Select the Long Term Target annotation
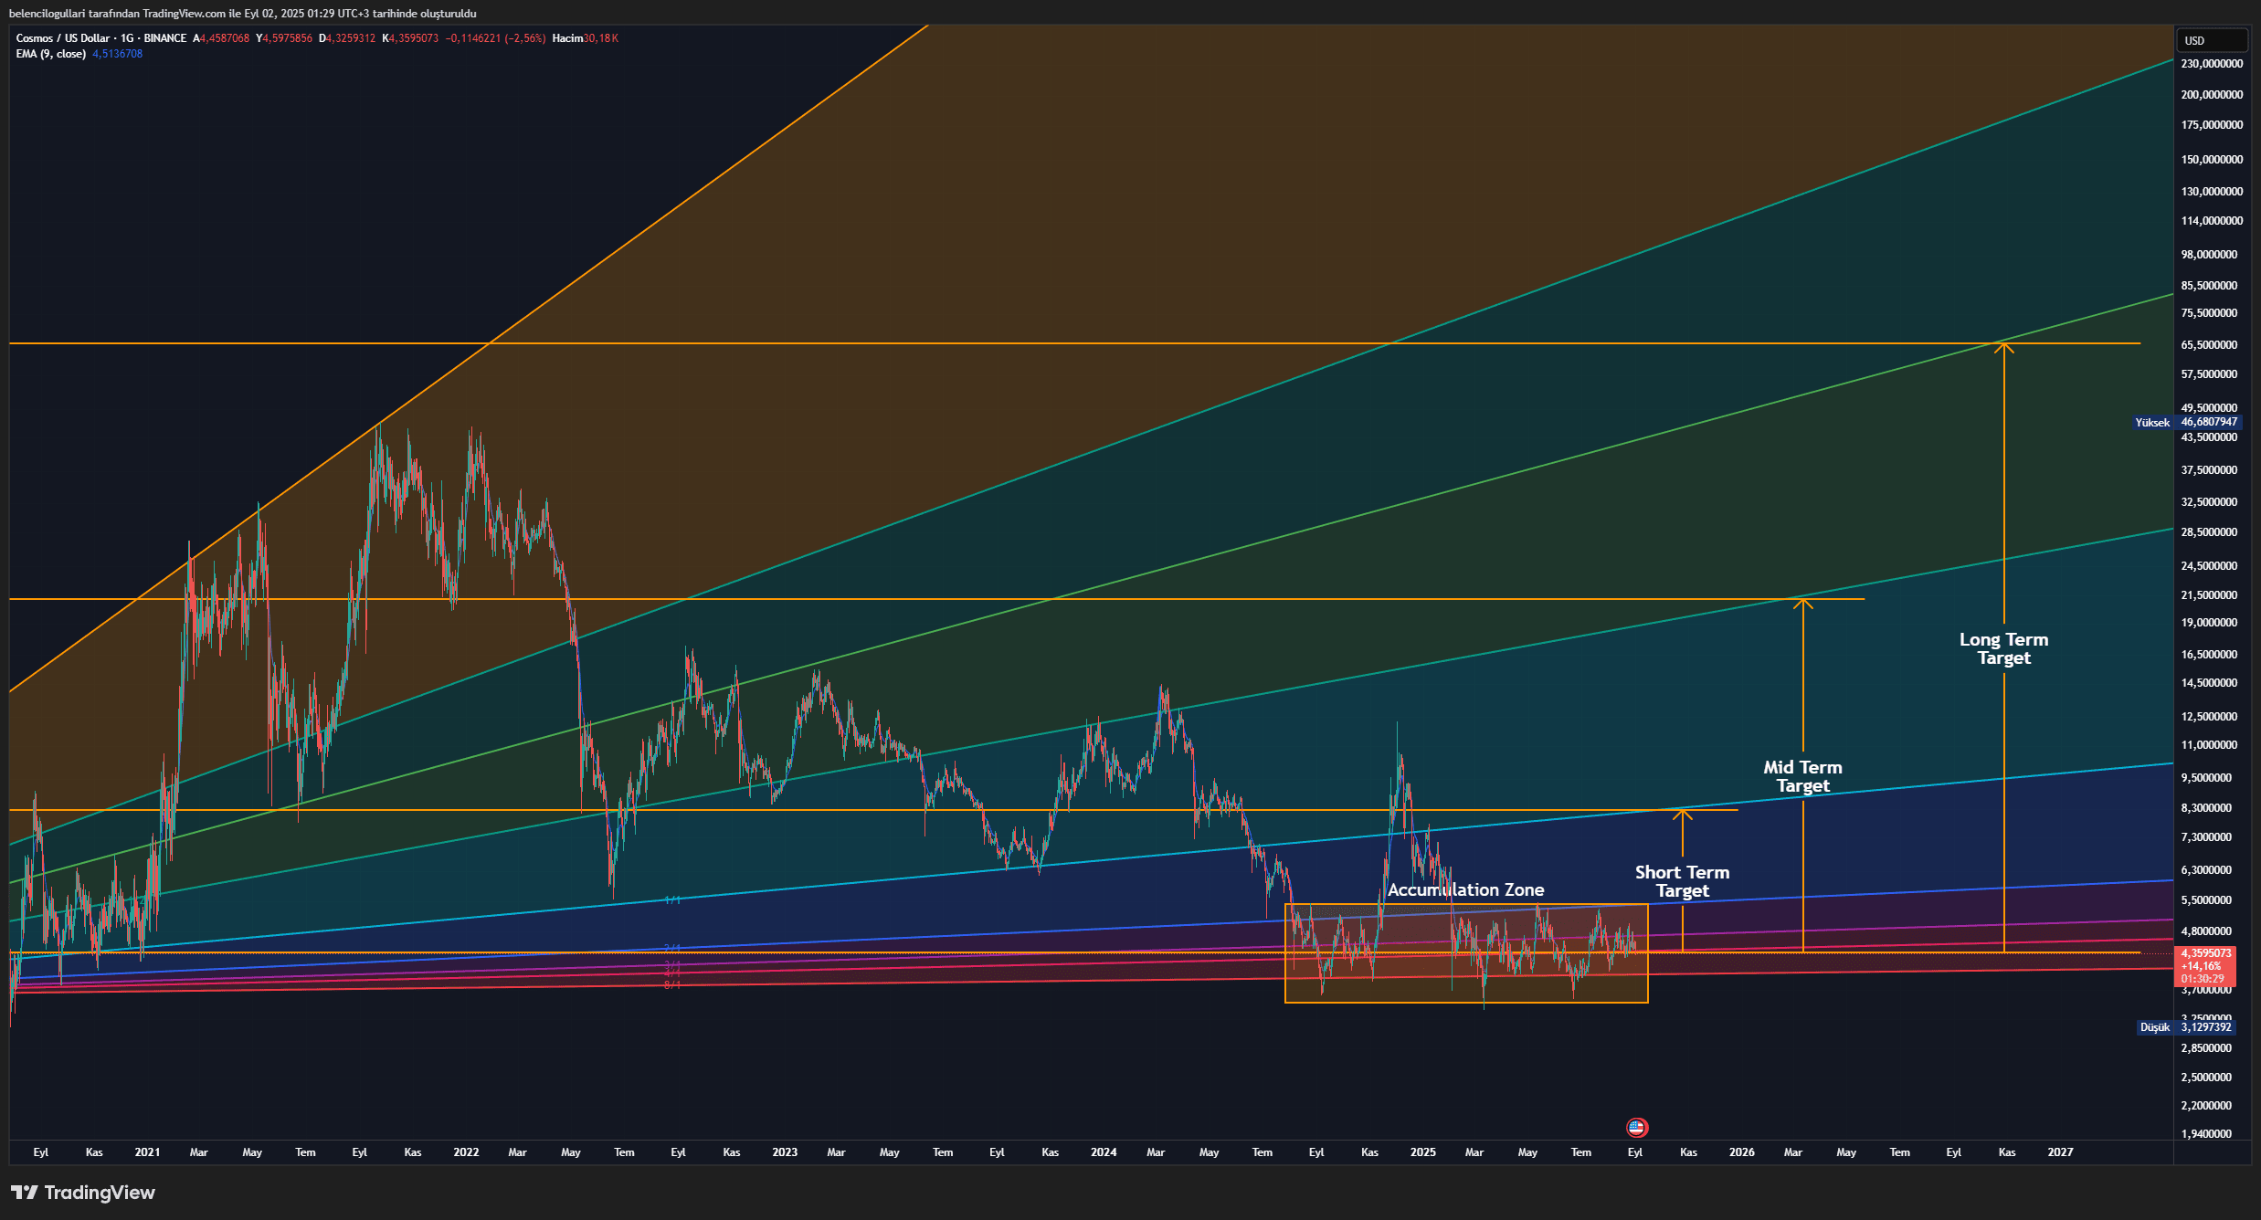This screenshot has height=1220, width=2261. tap(2003, 648)
